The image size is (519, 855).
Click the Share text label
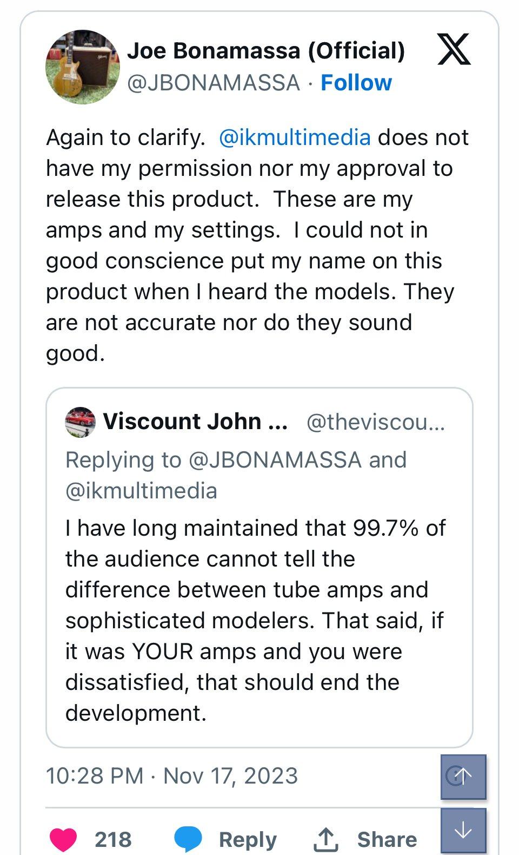[387, 839]
